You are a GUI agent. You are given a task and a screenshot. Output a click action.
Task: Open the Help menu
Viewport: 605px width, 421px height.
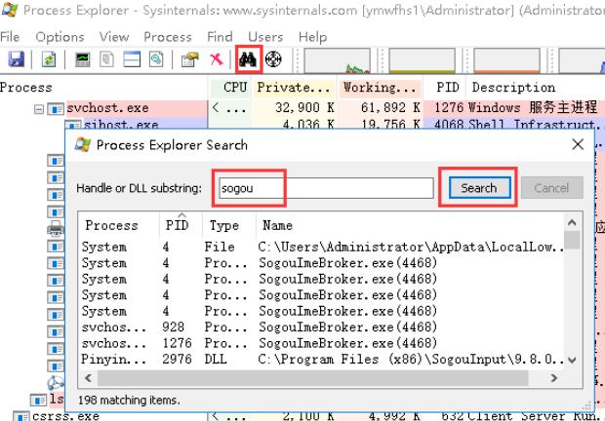[x=312, y=37]
